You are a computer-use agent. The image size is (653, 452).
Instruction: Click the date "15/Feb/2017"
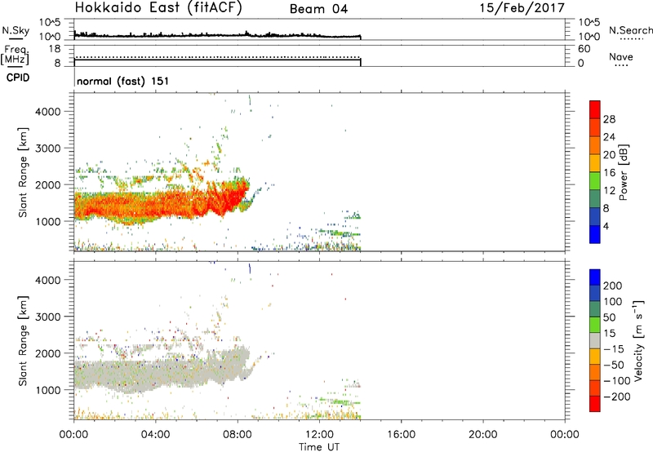click(522, 8)
